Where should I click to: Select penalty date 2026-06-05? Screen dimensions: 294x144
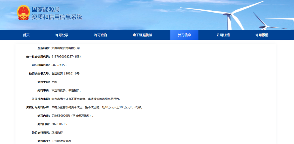pyautogui.click(x=59, y=124)
